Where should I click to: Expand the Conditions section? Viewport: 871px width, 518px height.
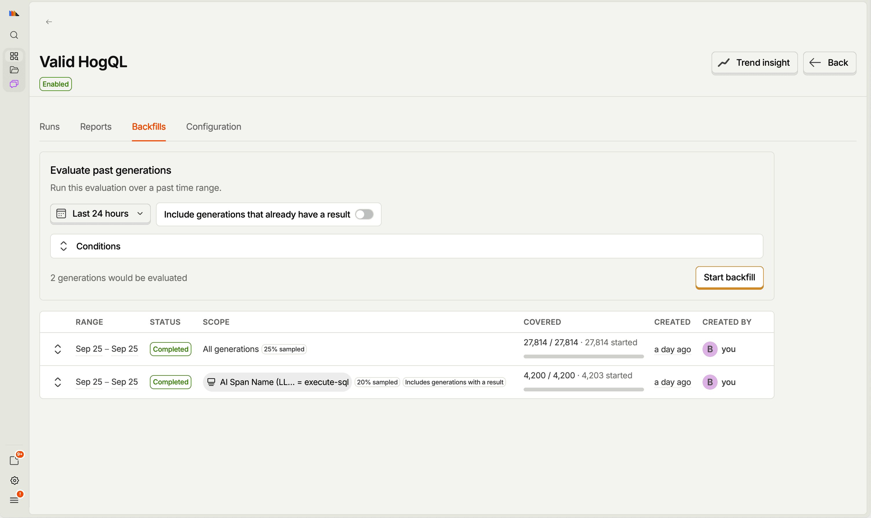(407, 246)
